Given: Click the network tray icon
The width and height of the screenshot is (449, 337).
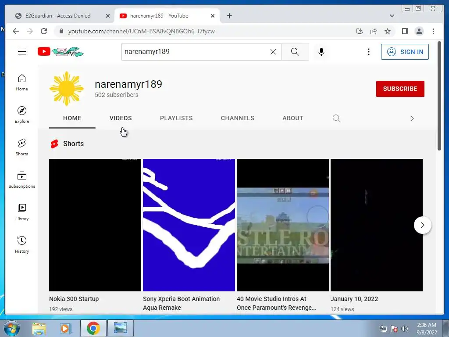Looking at the screenshot, I should (x=383, y=329).
